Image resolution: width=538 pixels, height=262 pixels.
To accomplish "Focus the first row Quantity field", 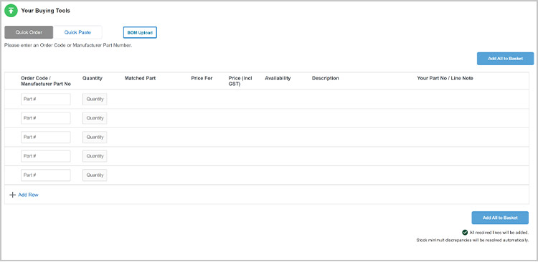I will (95, 100).
